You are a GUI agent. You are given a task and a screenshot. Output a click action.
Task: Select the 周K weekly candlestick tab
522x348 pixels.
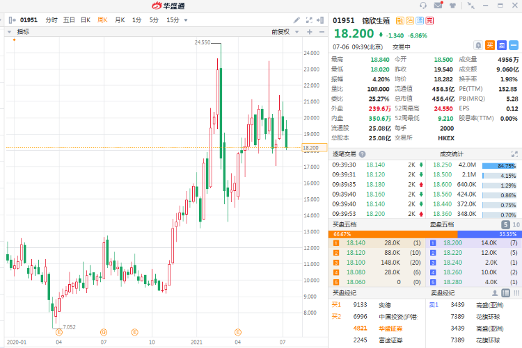tap(102, 20)
